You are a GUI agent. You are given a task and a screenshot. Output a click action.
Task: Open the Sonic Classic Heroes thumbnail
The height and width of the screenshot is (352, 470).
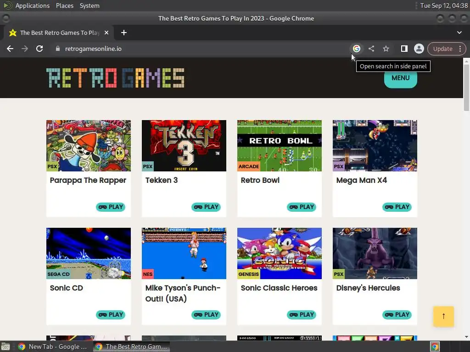pyautogui.click(x=280, y=253)
